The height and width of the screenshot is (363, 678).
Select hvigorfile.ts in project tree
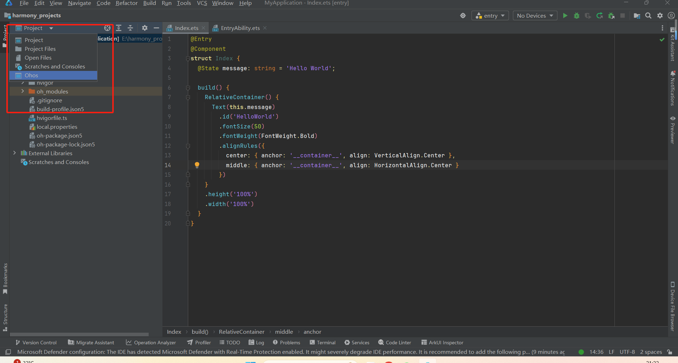(52, 118)
